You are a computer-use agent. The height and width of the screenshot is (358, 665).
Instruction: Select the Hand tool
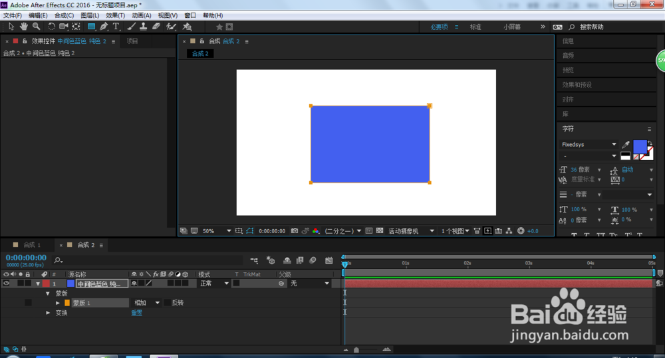click(24, 27)
